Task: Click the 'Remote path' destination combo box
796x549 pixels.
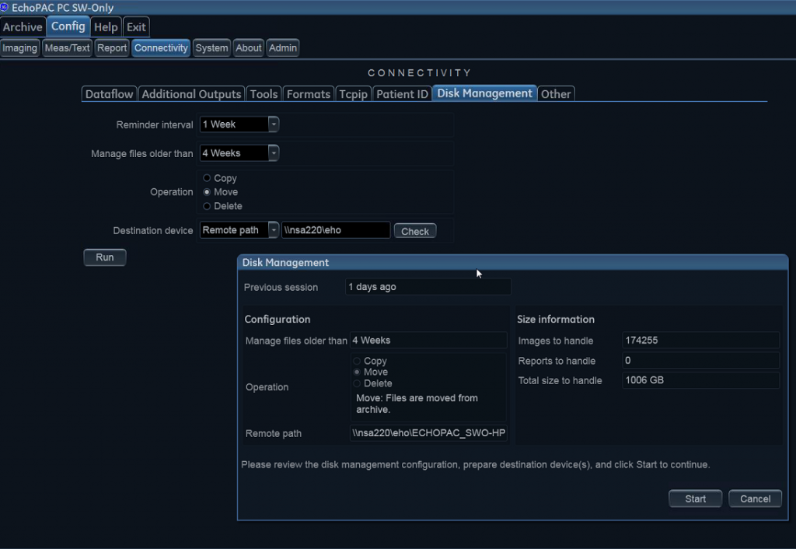Action: pos(234,230)
